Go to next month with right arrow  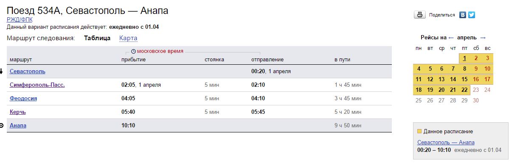[483, 38]
